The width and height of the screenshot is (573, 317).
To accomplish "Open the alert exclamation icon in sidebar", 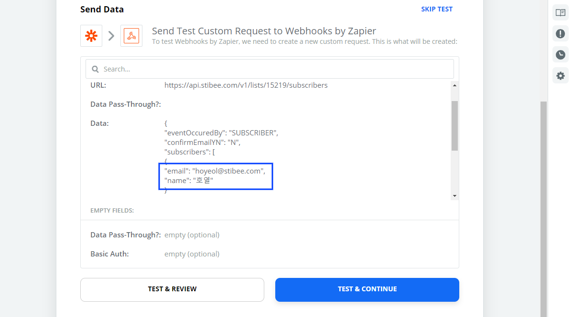I will [560, 34].
